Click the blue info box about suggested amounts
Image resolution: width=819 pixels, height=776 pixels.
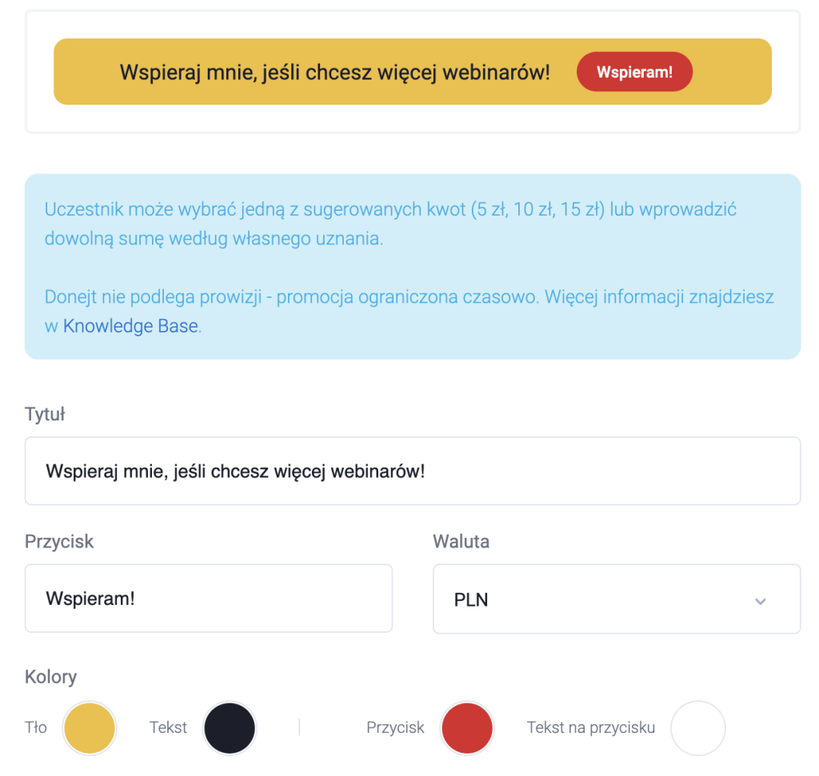tap(413, 267)
